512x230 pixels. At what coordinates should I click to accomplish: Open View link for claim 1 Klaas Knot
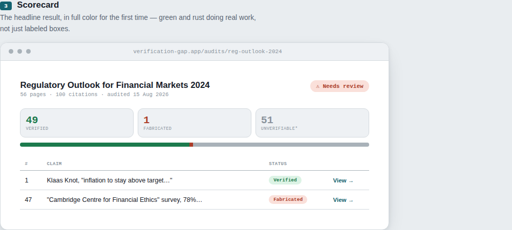(343, 180)
